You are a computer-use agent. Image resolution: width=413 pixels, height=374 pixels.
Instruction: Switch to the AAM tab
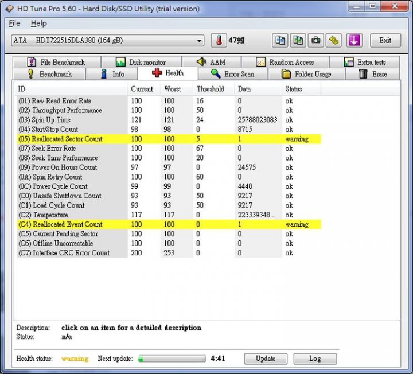[212, 62]
